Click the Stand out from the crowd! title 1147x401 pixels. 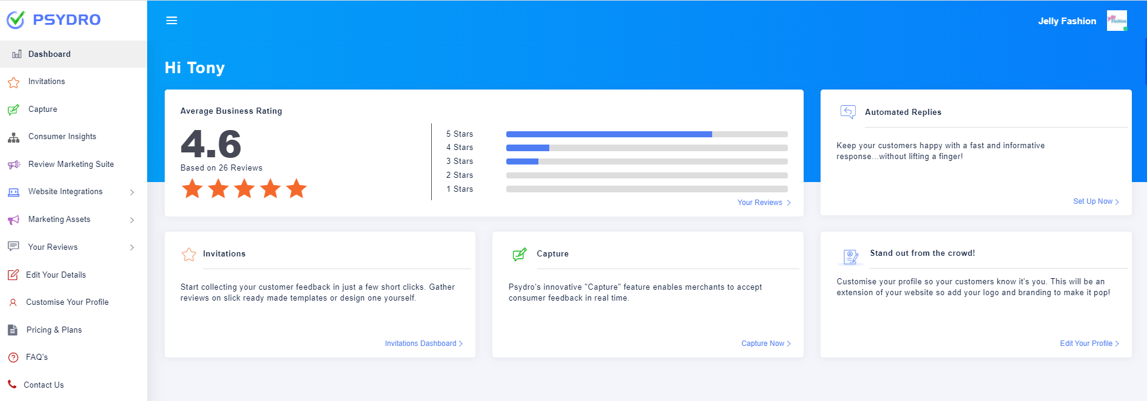(922, 253)
